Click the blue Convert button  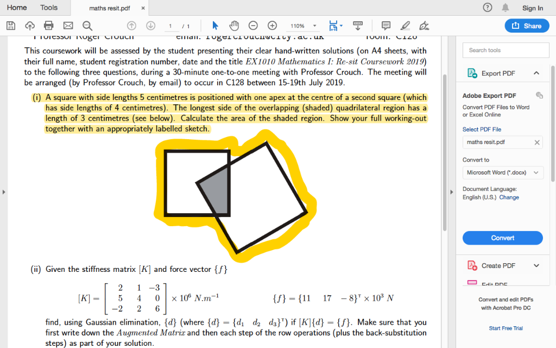click(x=502, y=238)
